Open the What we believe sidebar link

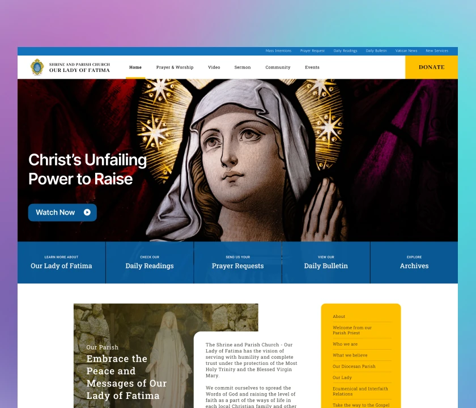pos(350,355)
